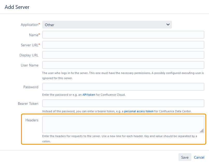The width and height of the screenshot is (209, 163).
Task: Click the Headers label text
Action: (32, 120)
